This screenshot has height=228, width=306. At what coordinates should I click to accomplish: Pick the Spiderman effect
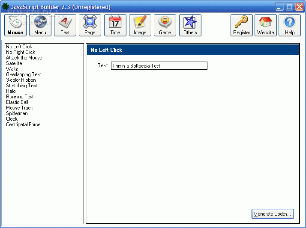17,113
